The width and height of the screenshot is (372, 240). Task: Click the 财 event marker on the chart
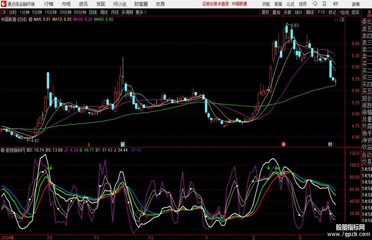click(x=330, y=144)
